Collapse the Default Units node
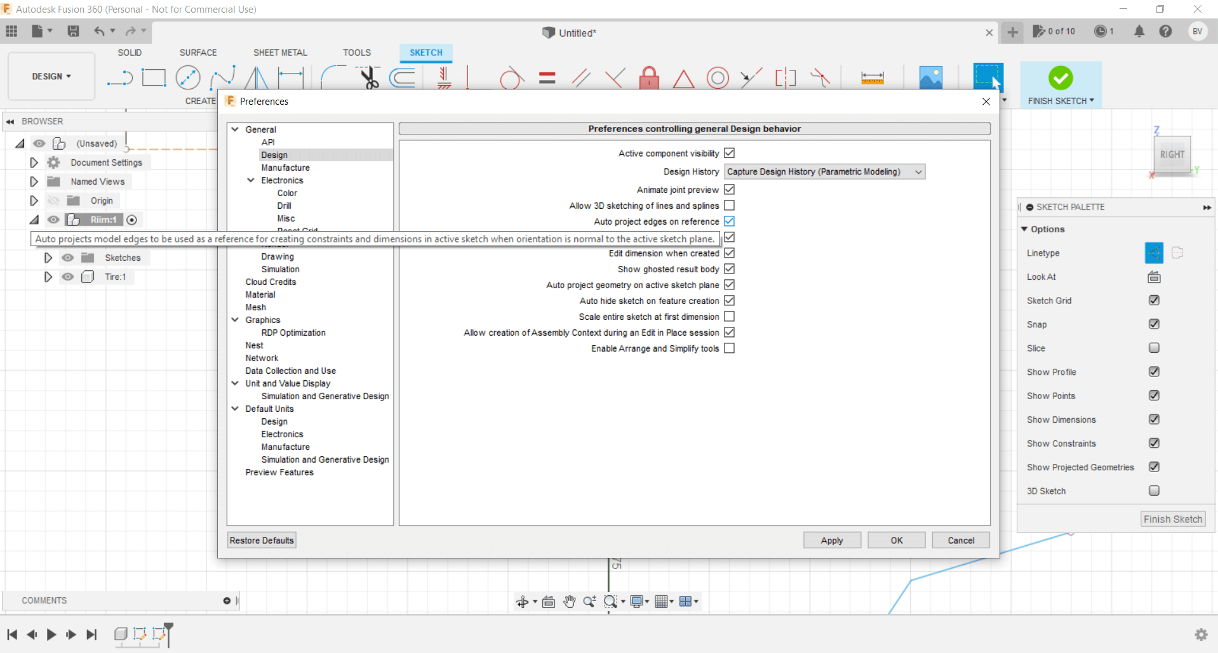Viewport: 1218px width, 653px height. [x=235, y=409]
